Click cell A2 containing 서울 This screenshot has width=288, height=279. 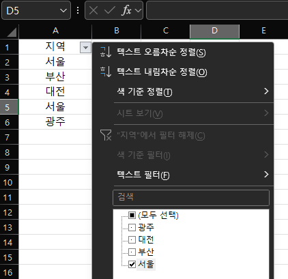(55, 61)
